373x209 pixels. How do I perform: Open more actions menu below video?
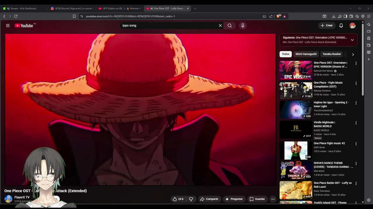273,199
